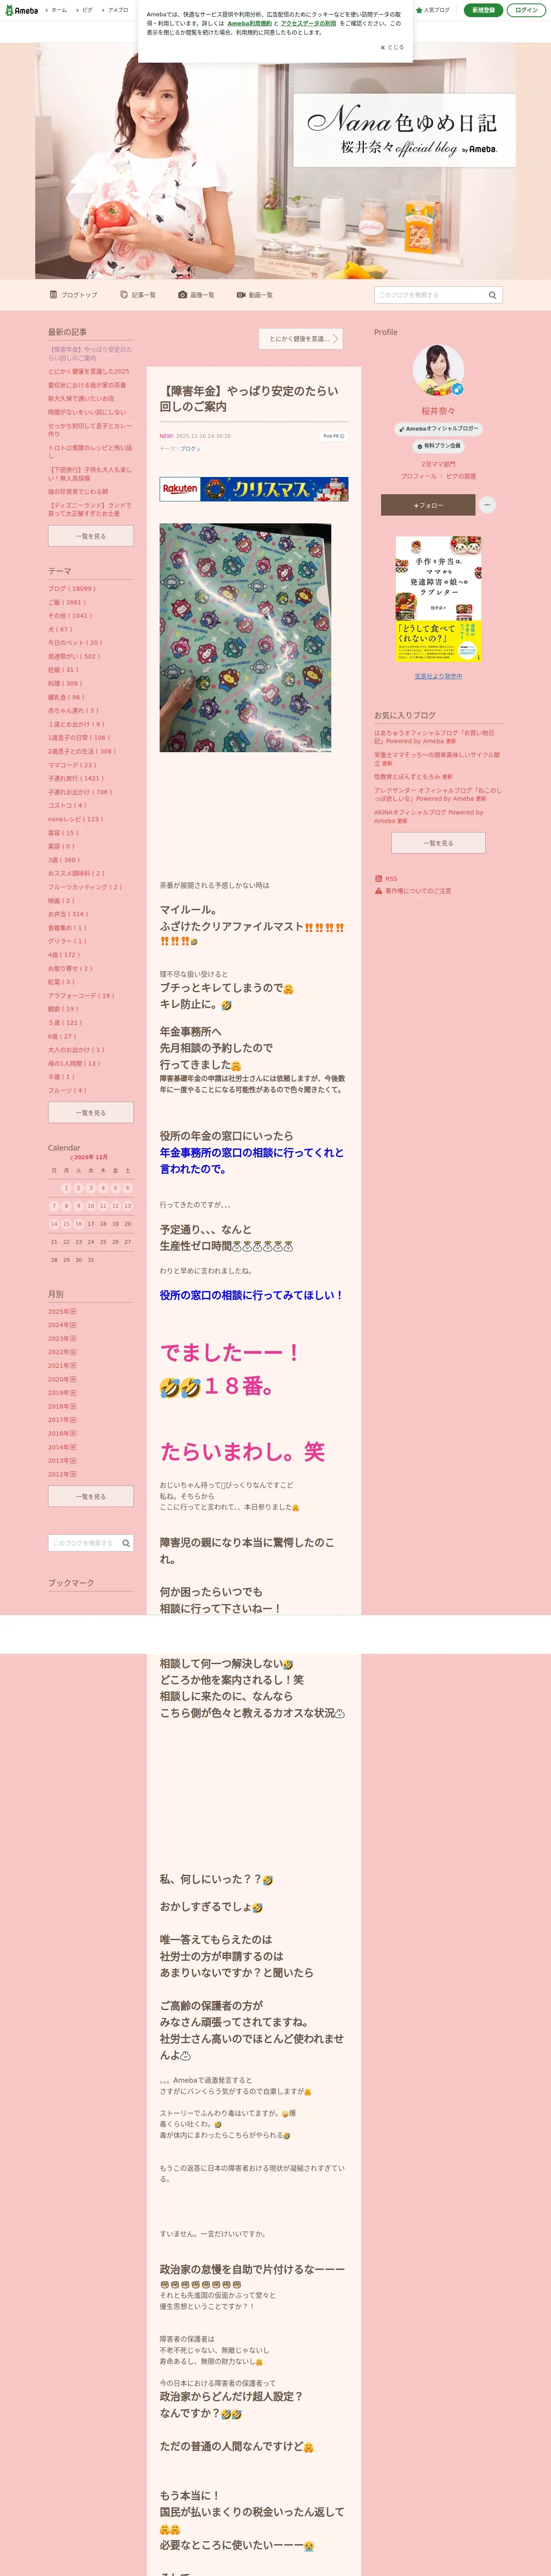Open the アクセスデータの利用 link
The width and height of the screenshot is (551, 2576).
point(308,23)
